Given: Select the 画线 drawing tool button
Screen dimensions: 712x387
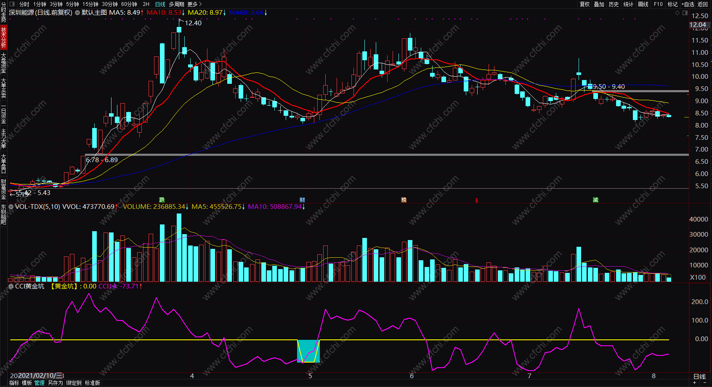Looking at the screenshot, I should (643, 4).
